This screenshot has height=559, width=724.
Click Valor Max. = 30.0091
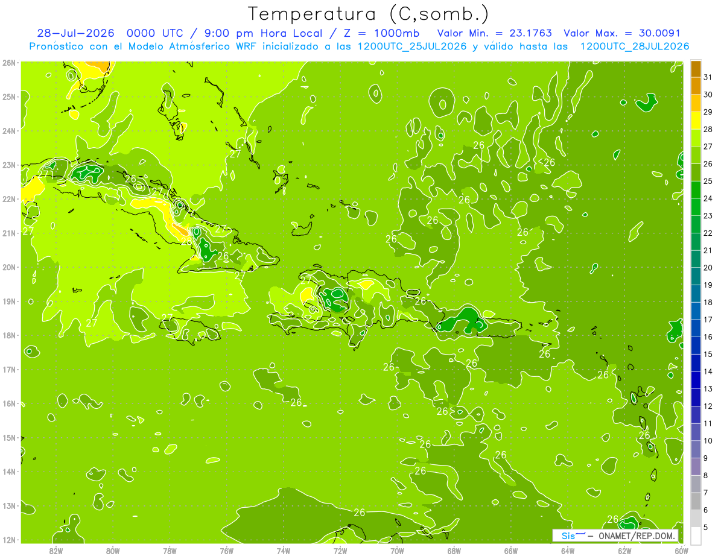[x=623, y=33]
